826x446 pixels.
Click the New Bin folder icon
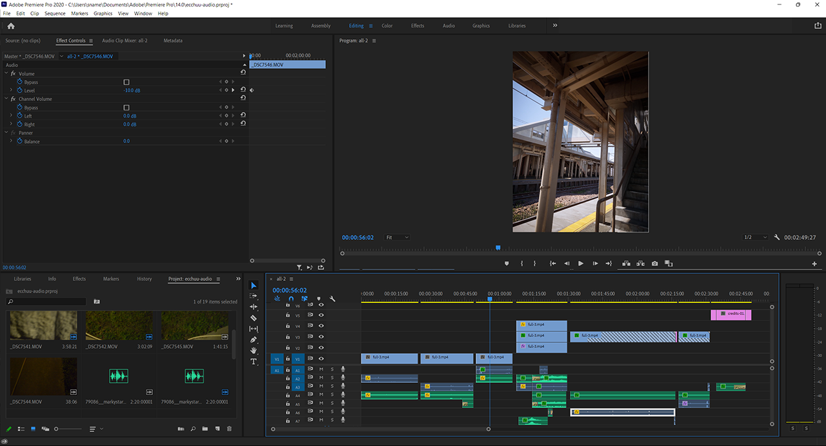pyautogui.click(x=205, y=429)
